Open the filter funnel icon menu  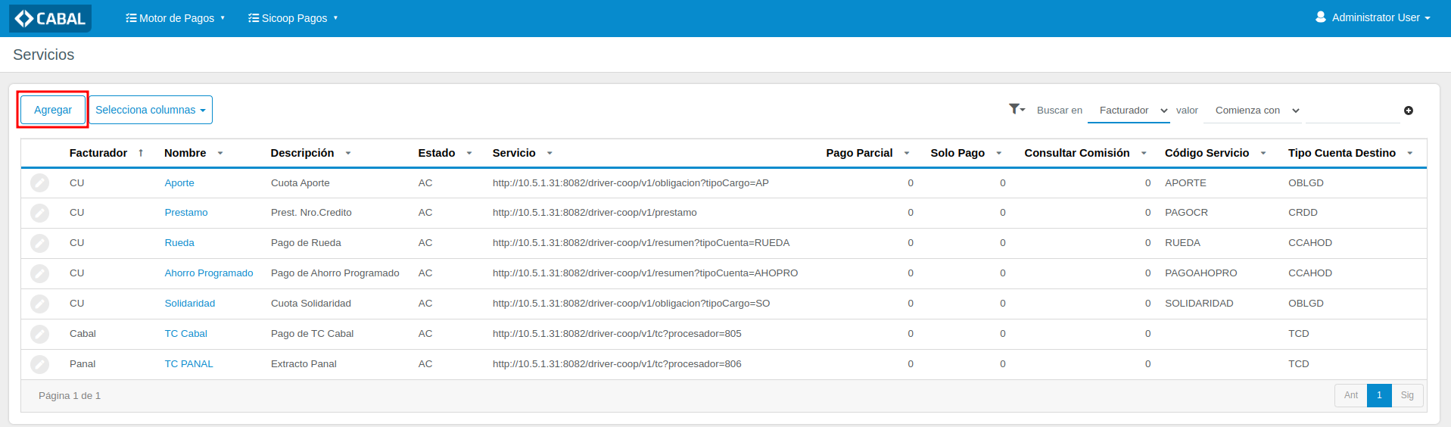pyautogui.click(x=1017, y=110)
